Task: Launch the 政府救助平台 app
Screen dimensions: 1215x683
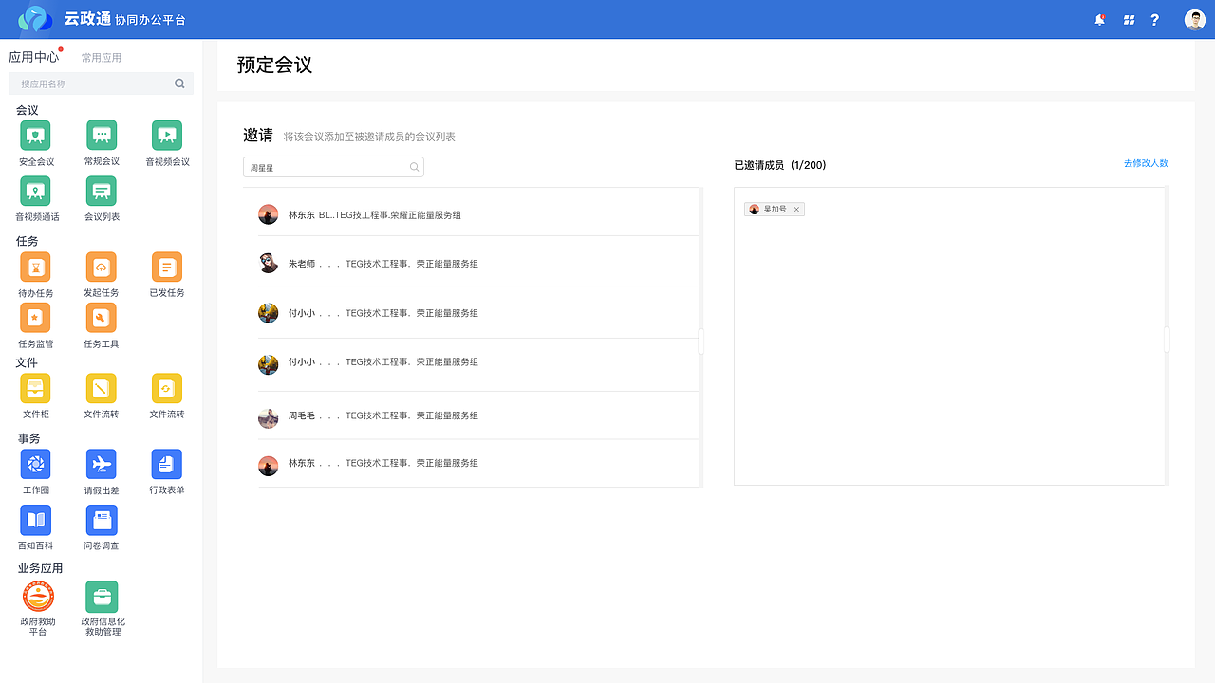Action: pyautogui.click(x=38, y=596)
